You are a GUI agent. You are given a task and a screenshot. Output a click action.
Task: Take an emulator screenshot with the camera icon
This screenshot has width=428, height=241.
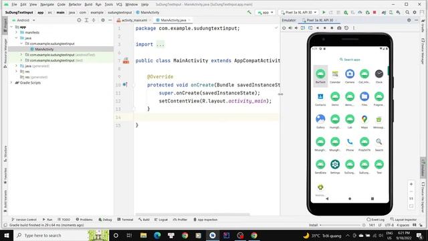(x=339, y=28)
